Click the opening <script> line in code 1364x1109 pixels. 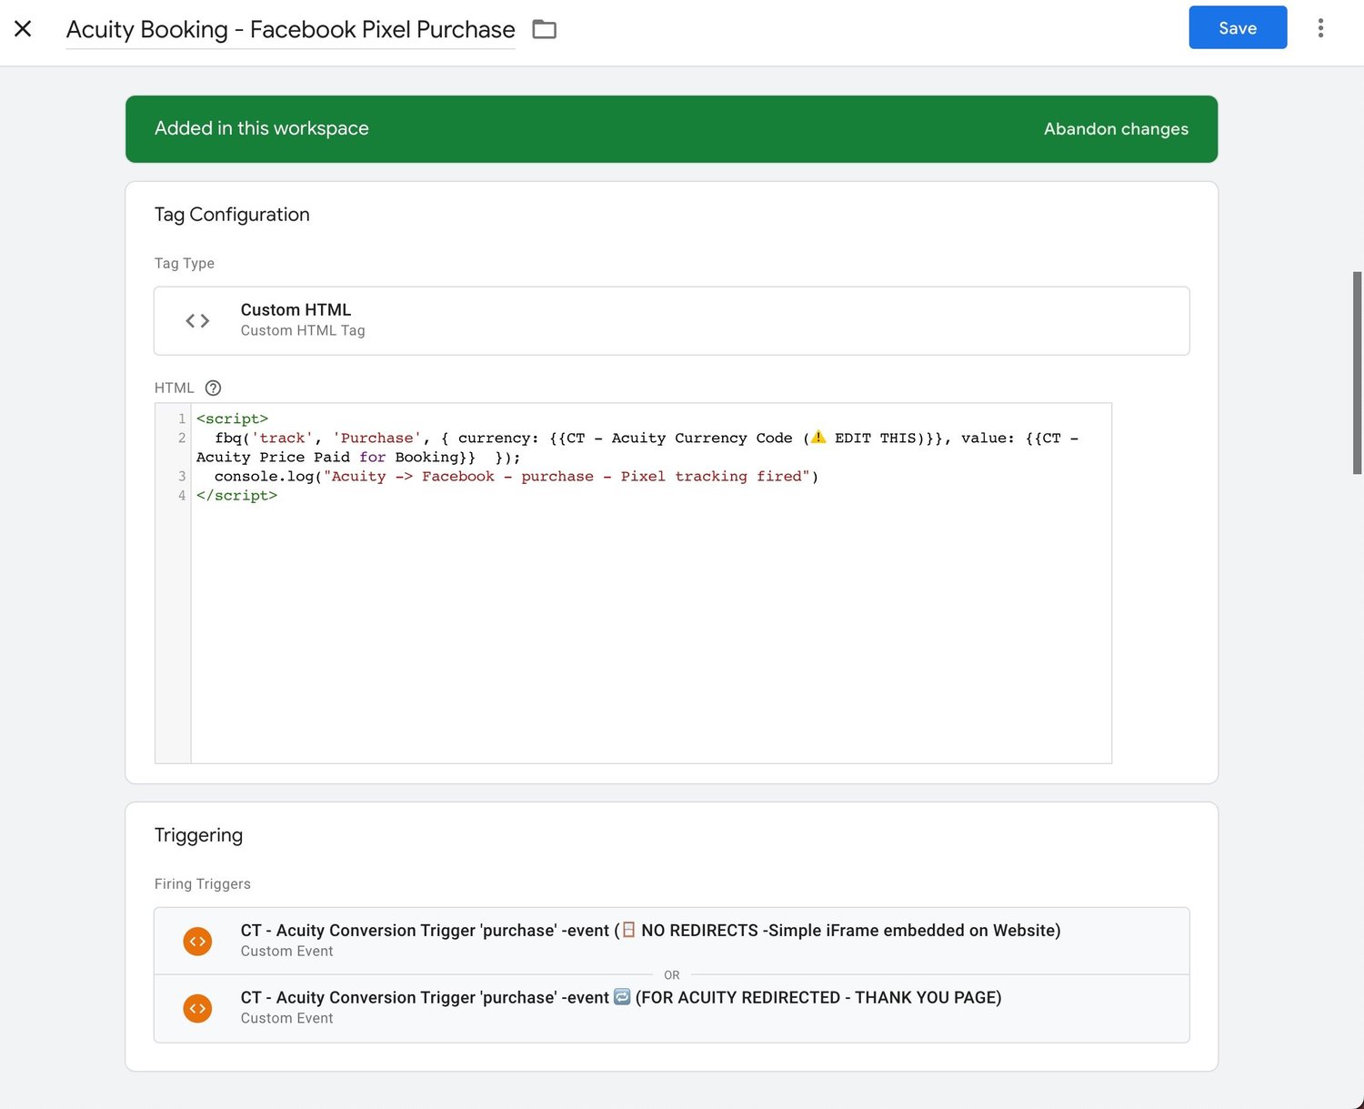232,418
